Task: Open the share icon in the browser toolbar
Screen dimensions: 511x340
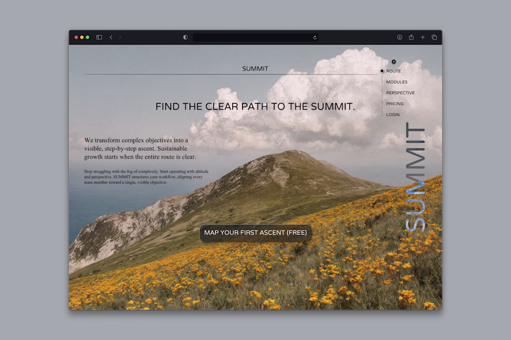Action: (411, 37)
